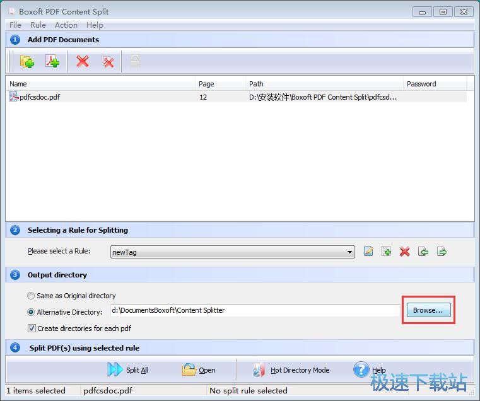The image size is (480, 401).
Task: Open the Action menu
Action: [66, 25]
